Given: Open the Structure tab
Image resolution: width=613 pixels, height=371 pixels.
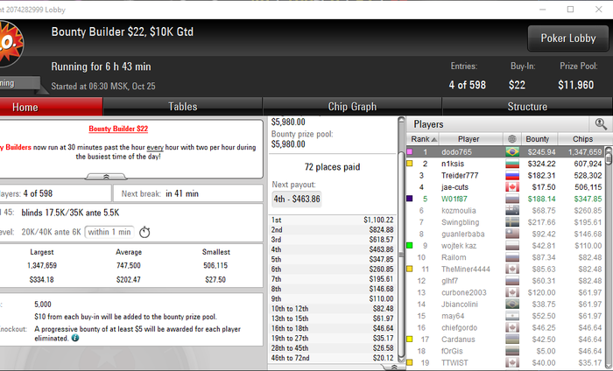Looking at the screenshot, I should pyautogui.click(x=527, y=107).
